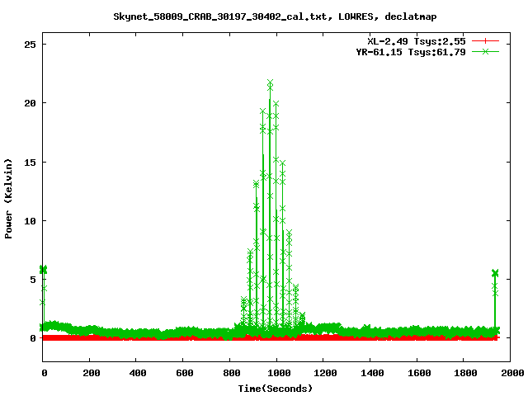
Task: Click the x-axis tick label 800
Action: click(x=232, y=373)
